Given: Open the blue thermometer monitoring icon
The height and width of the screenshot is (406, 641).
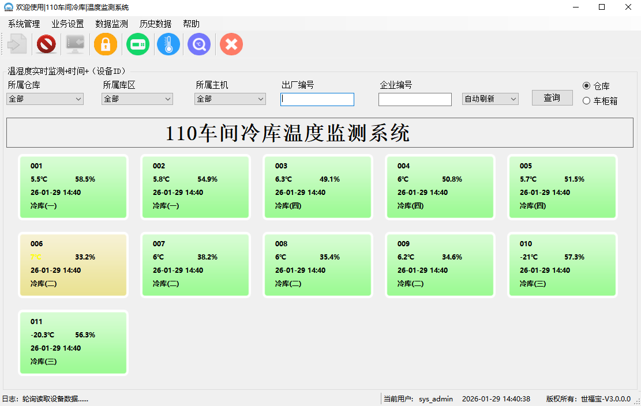Looking at the screenshot, I should point(168,44).
